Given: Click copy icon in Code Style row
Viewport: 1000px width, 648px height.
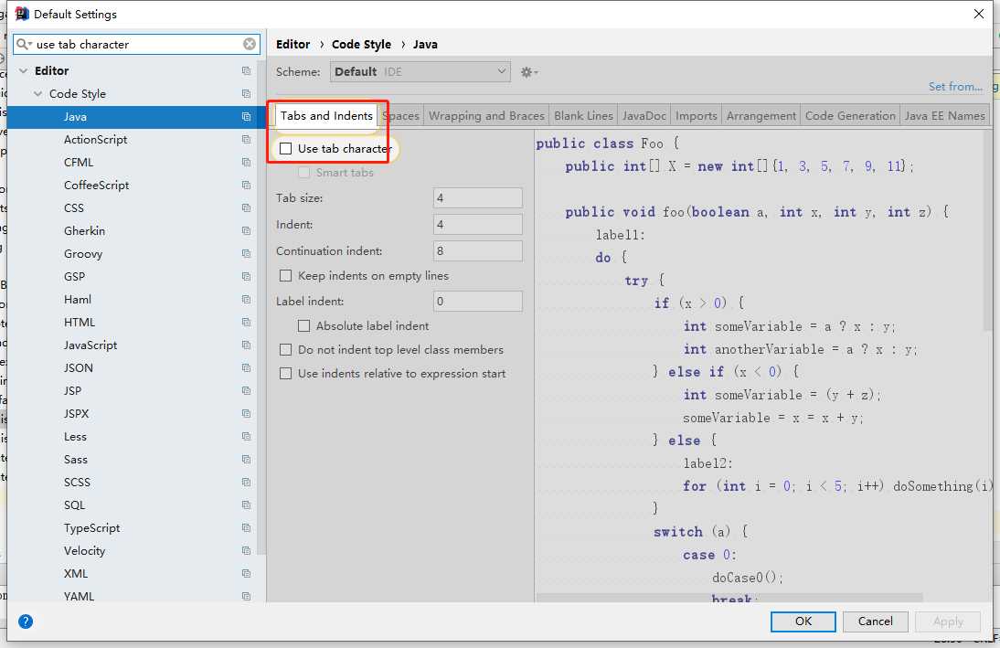Looking at the screenshot, I should tap(246, 94).
